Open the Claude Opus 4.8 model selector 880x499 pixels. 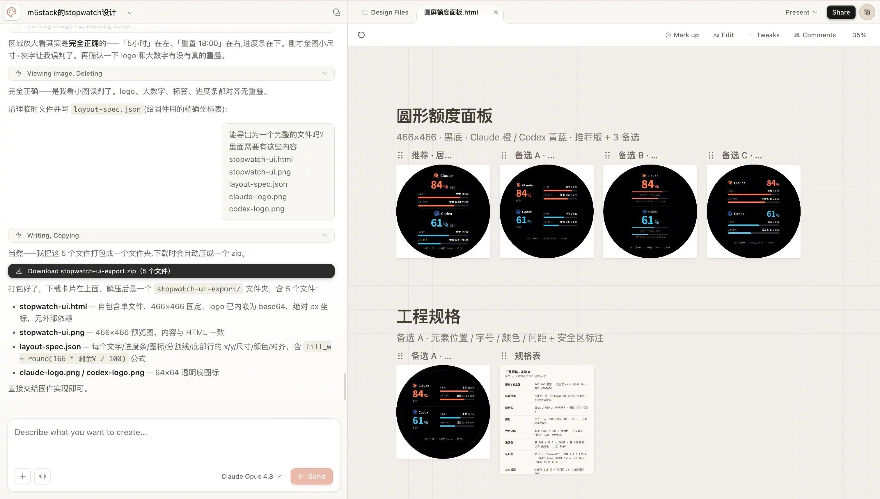pos(251,476)
